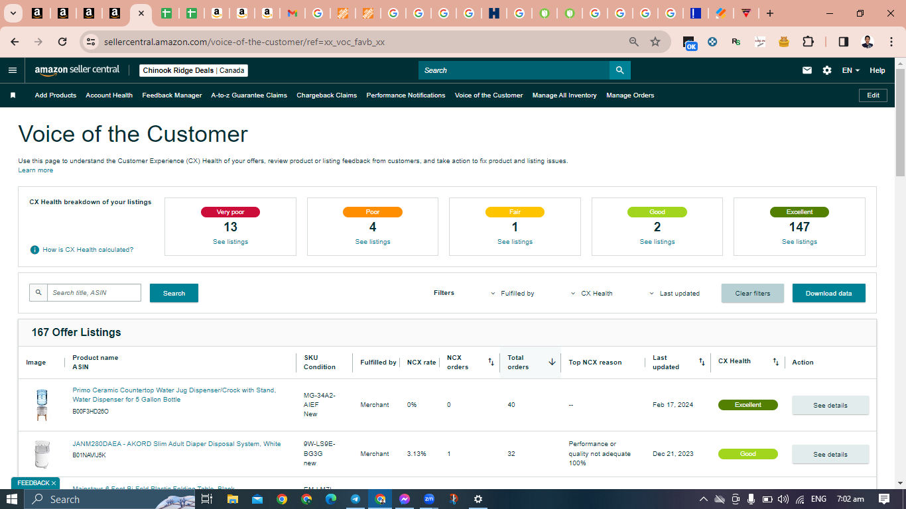Open the Seller Central hamburger menu
Image resolution: width=906 pixels, height=509 pixels.
pos(13,70)
